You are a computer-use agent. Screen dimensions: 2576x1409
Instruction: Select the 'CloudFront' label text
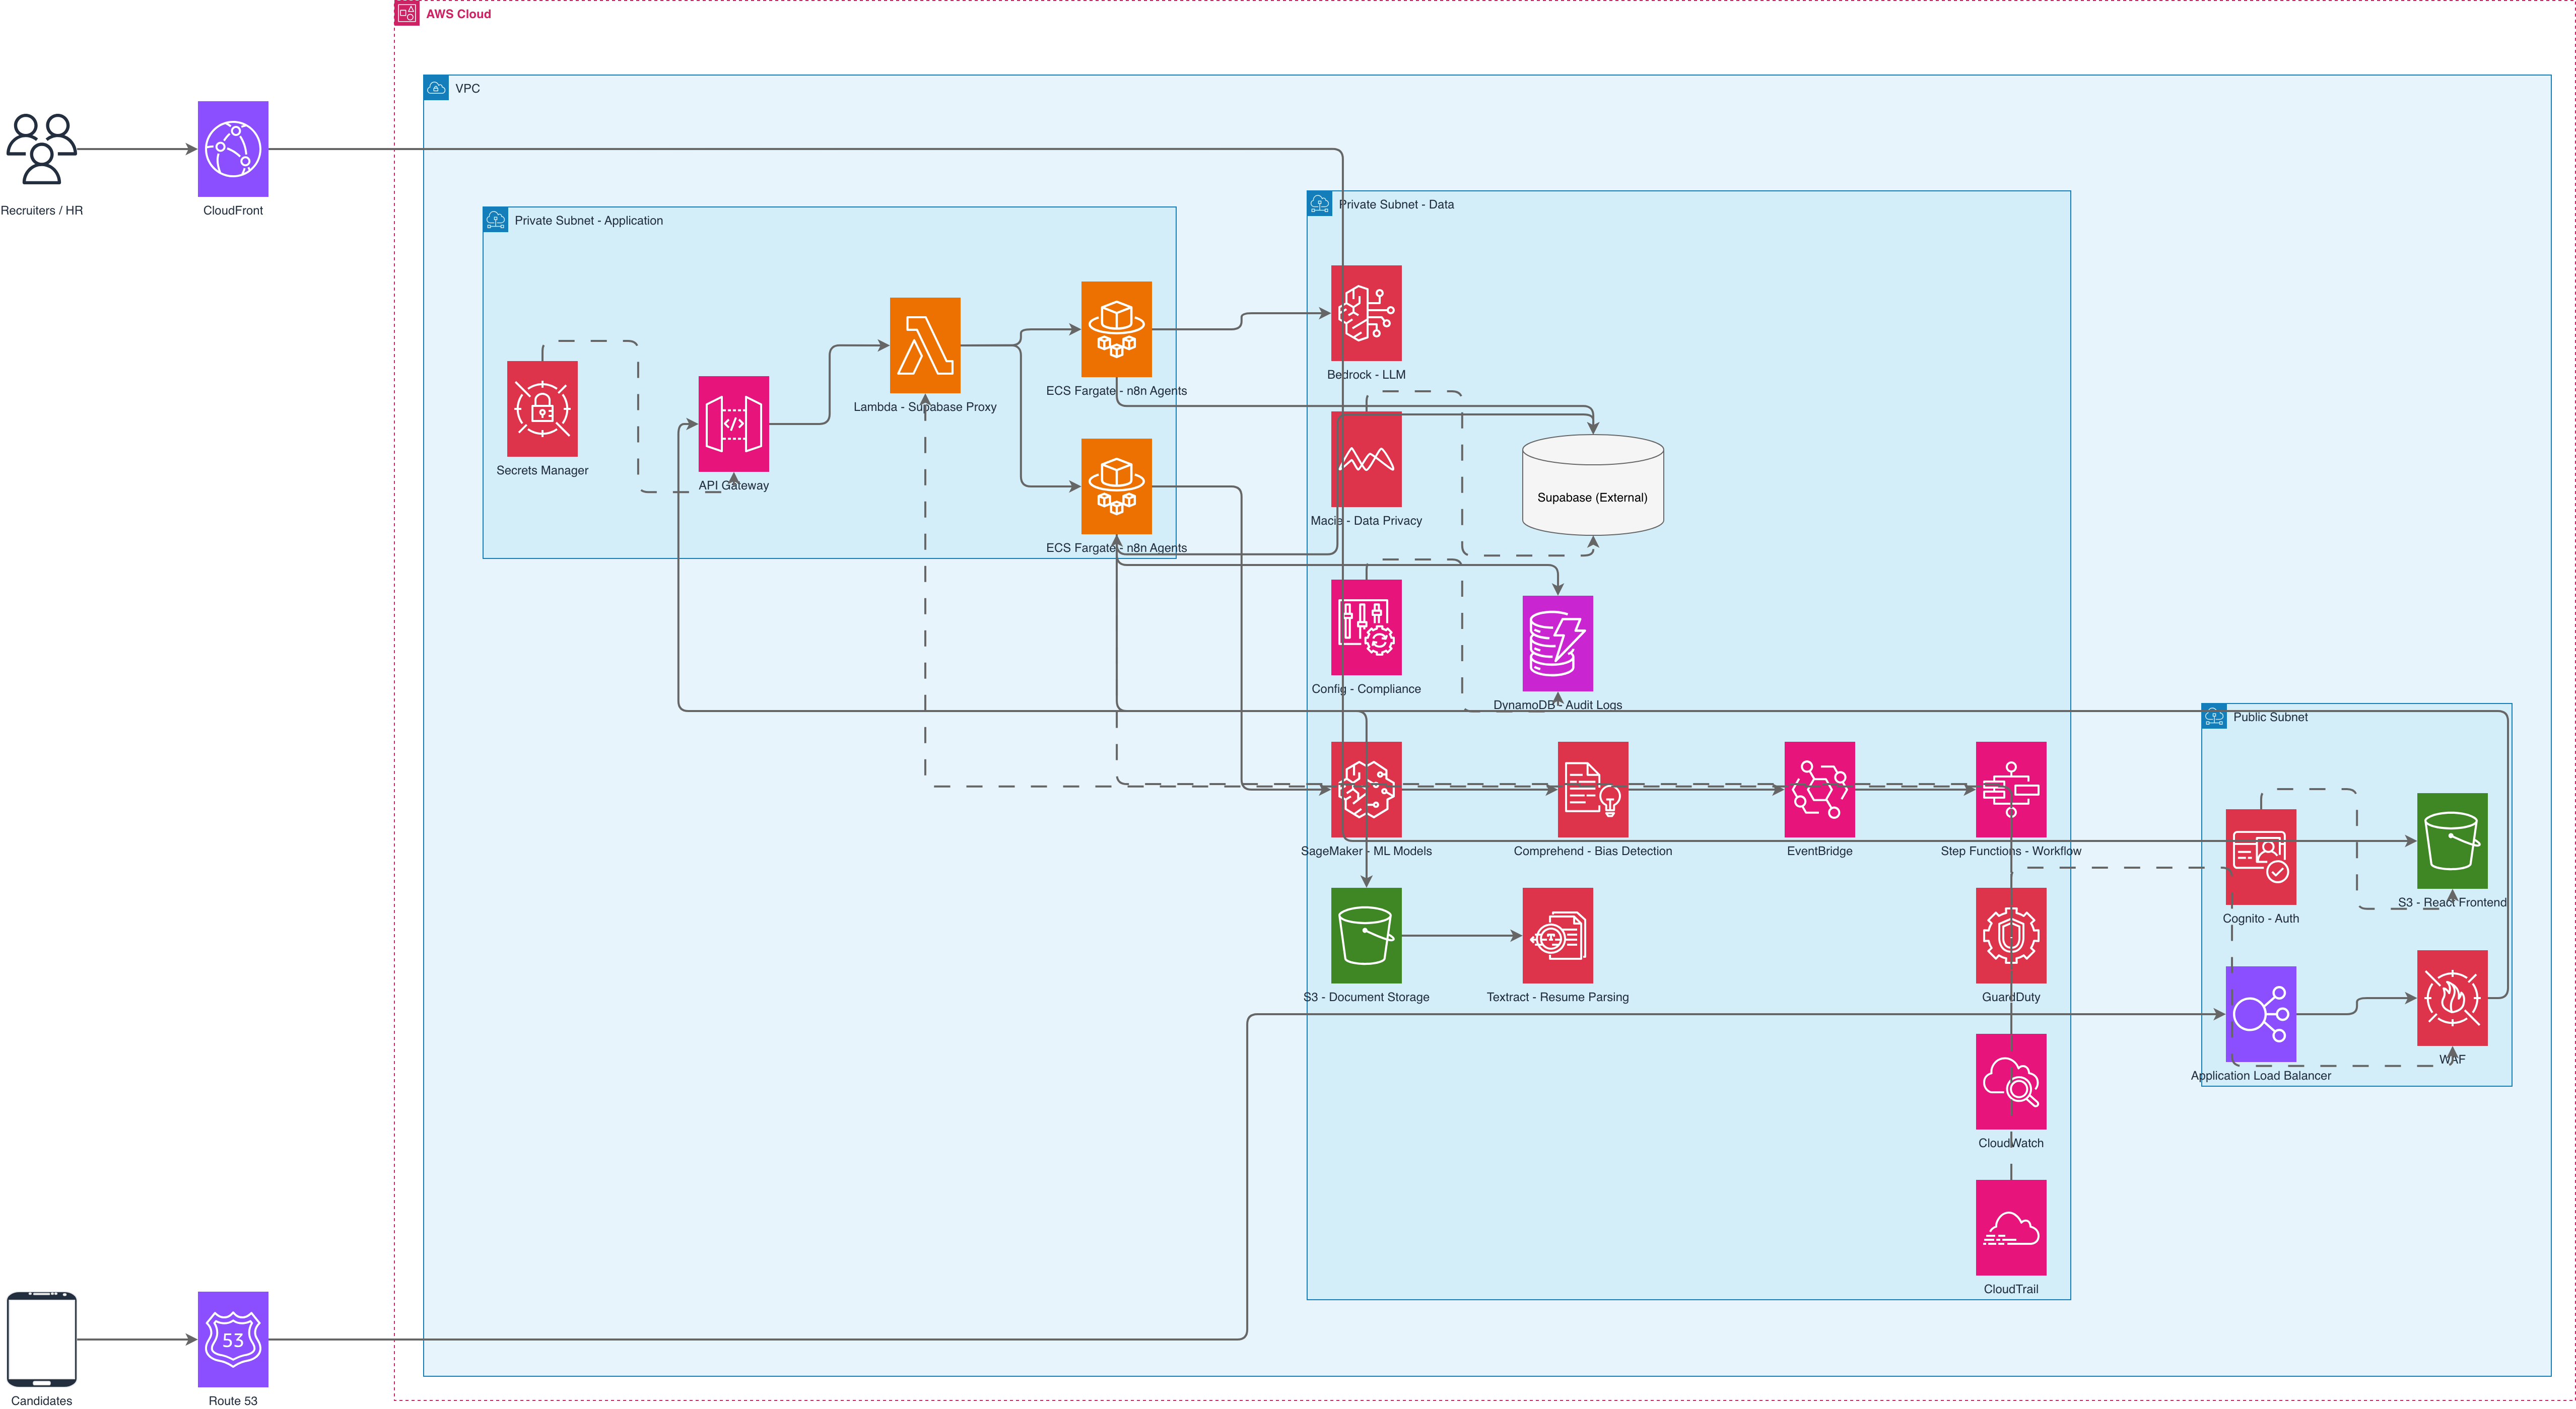point(233,210)
